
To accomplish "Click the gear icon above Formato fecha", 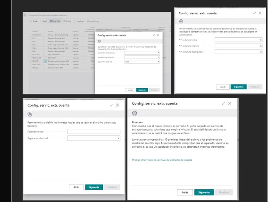I will coord(30,114).
